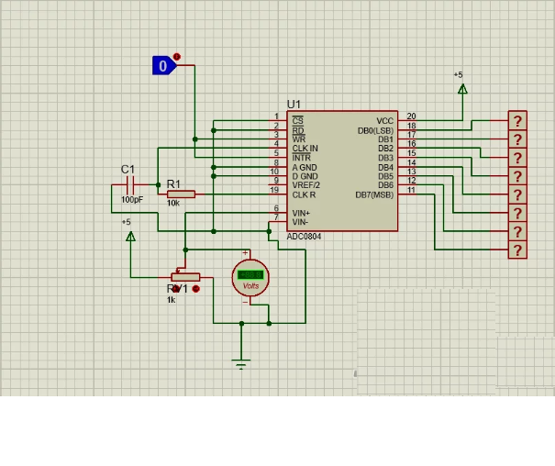Select the logic probe wired to DB1
The image size is (555, 466).
click(517, 139)
